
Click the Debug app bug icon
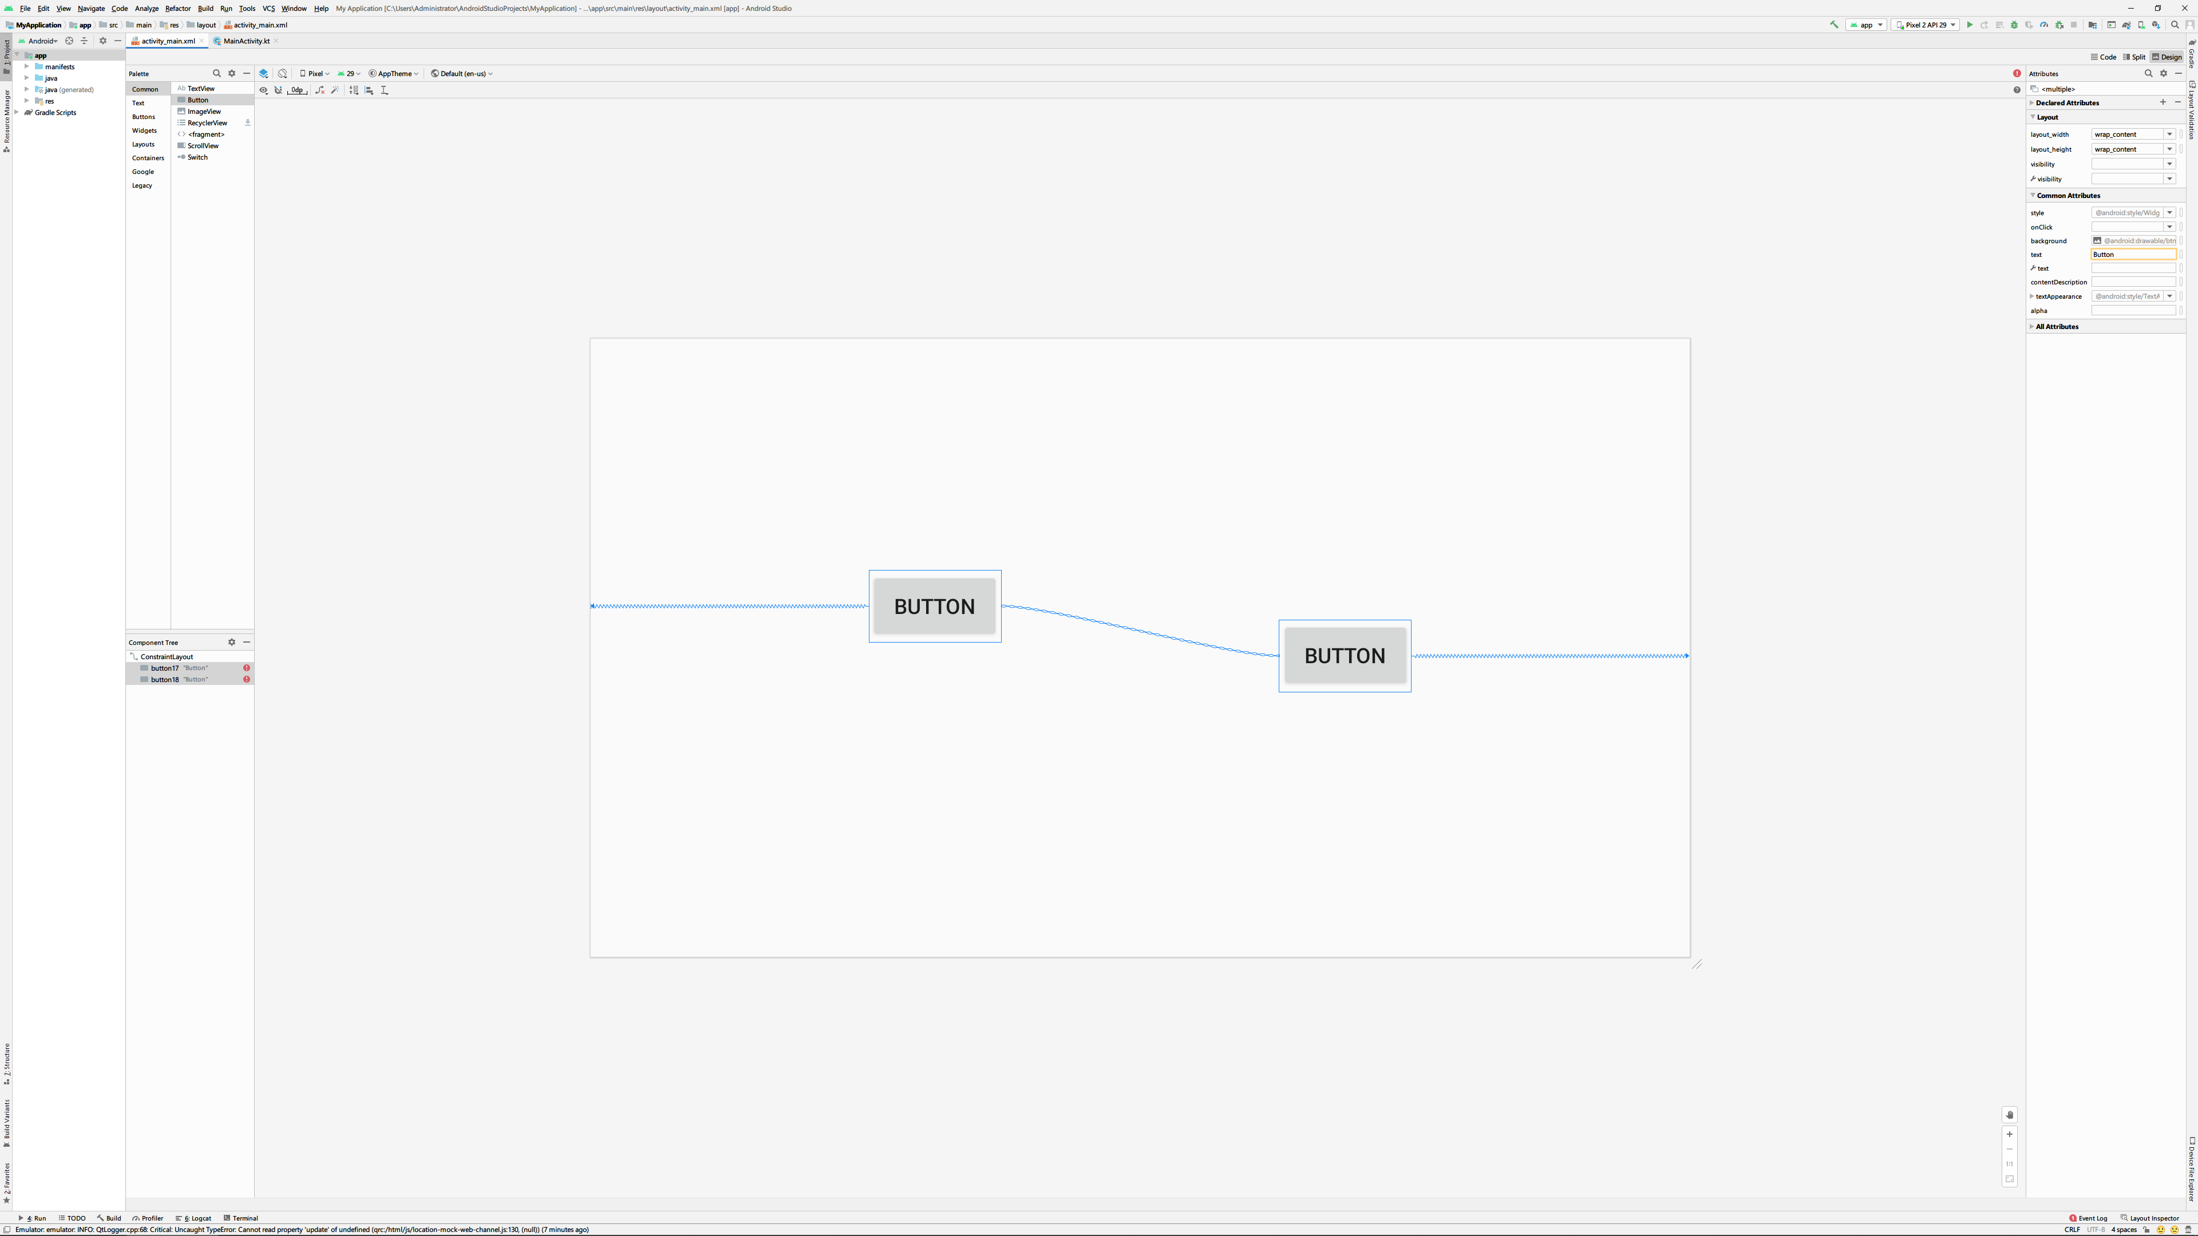pos(2014,25)
